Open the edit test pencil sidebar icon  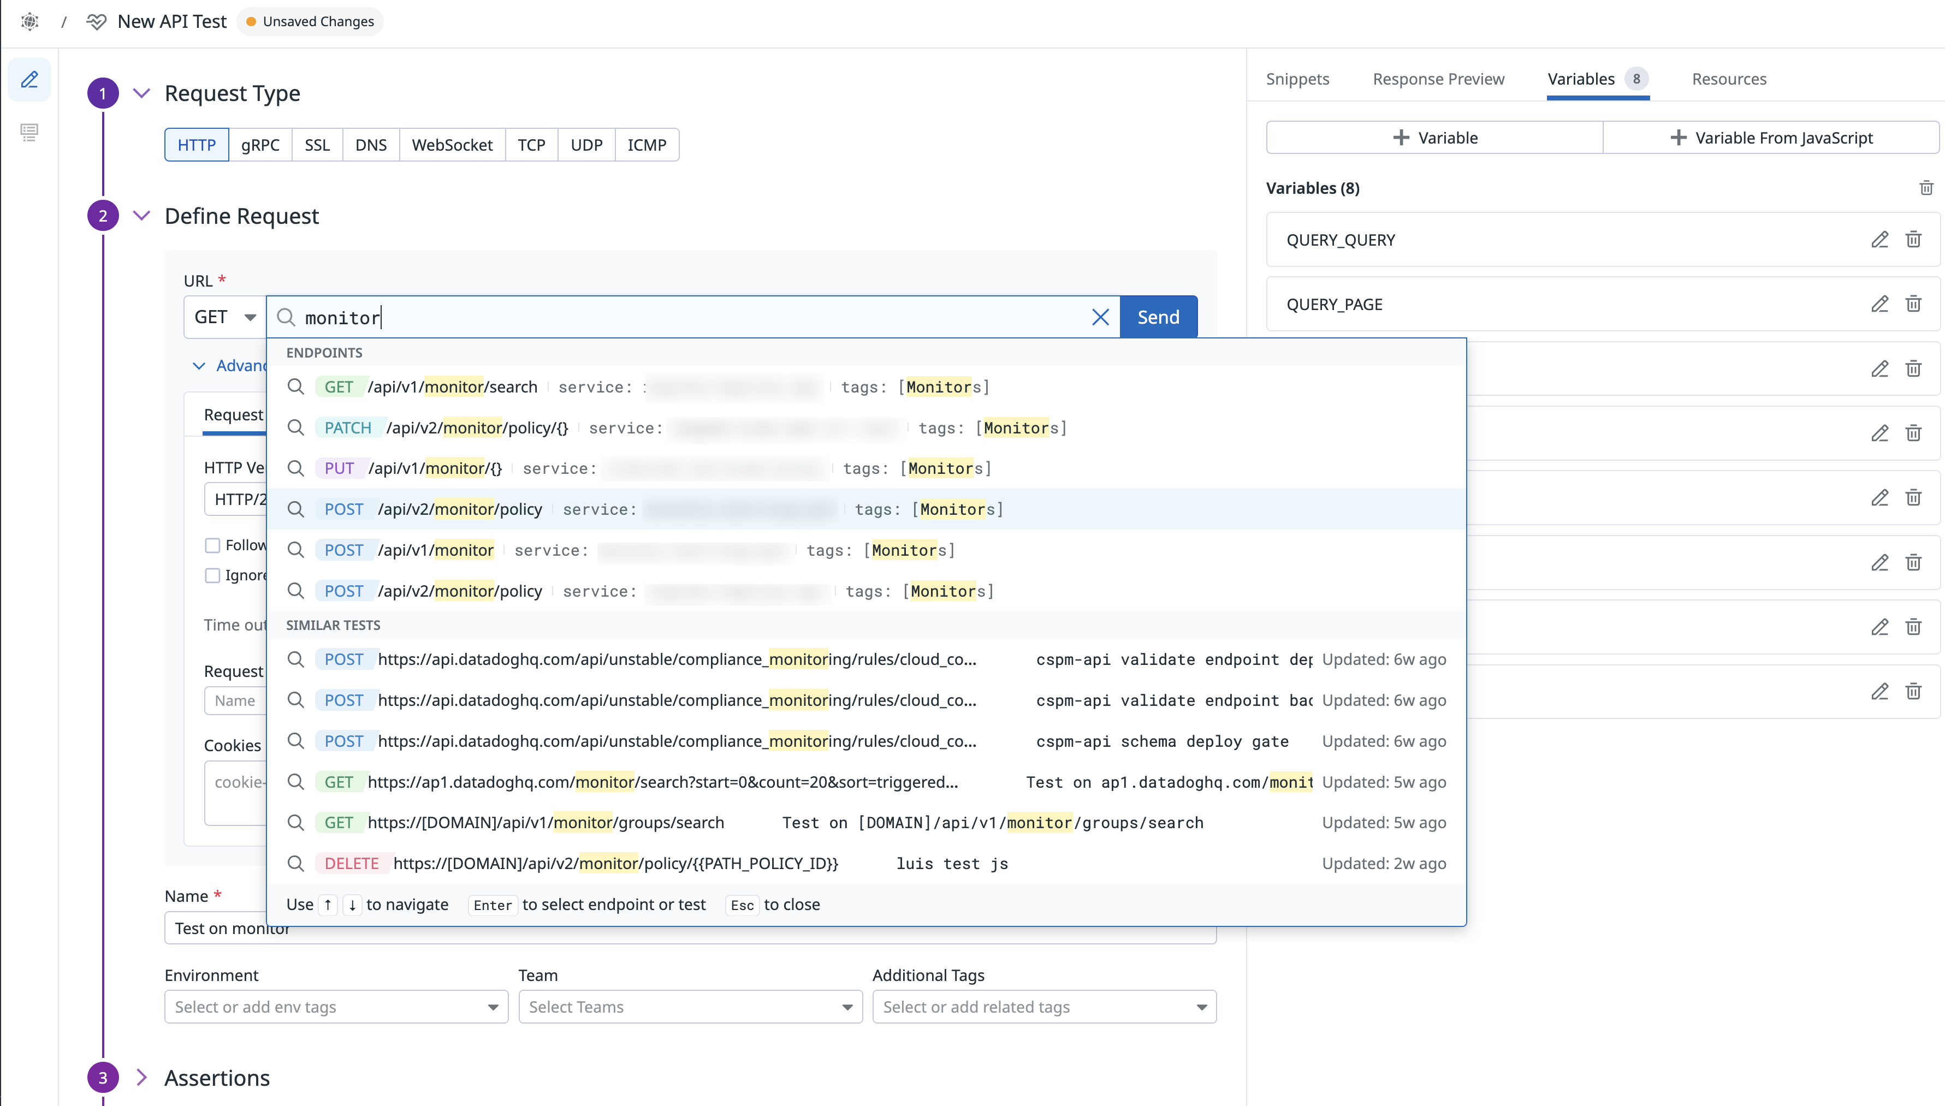click(x=29, y=79)
